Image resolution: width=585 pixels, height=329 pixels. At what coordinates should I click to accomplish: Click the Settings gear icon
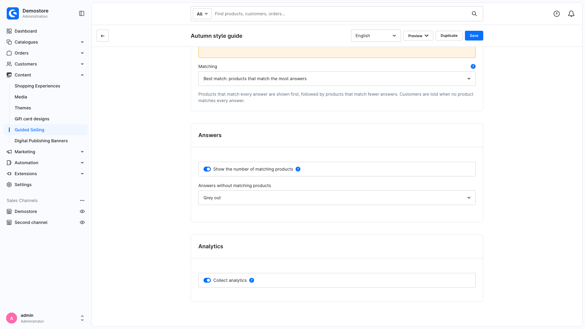pos(9,185)
